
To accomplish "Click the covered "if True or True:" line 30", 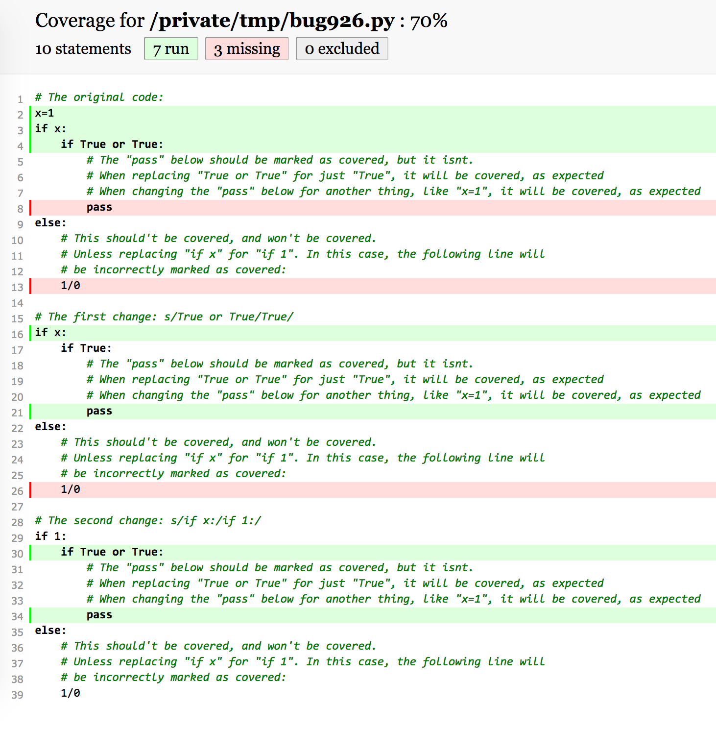I will coord(112,552).
